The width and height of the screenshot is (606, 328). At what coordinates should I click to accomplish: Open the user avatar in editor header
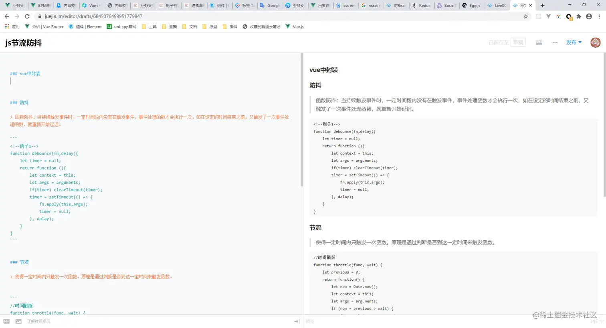point(596,42)
